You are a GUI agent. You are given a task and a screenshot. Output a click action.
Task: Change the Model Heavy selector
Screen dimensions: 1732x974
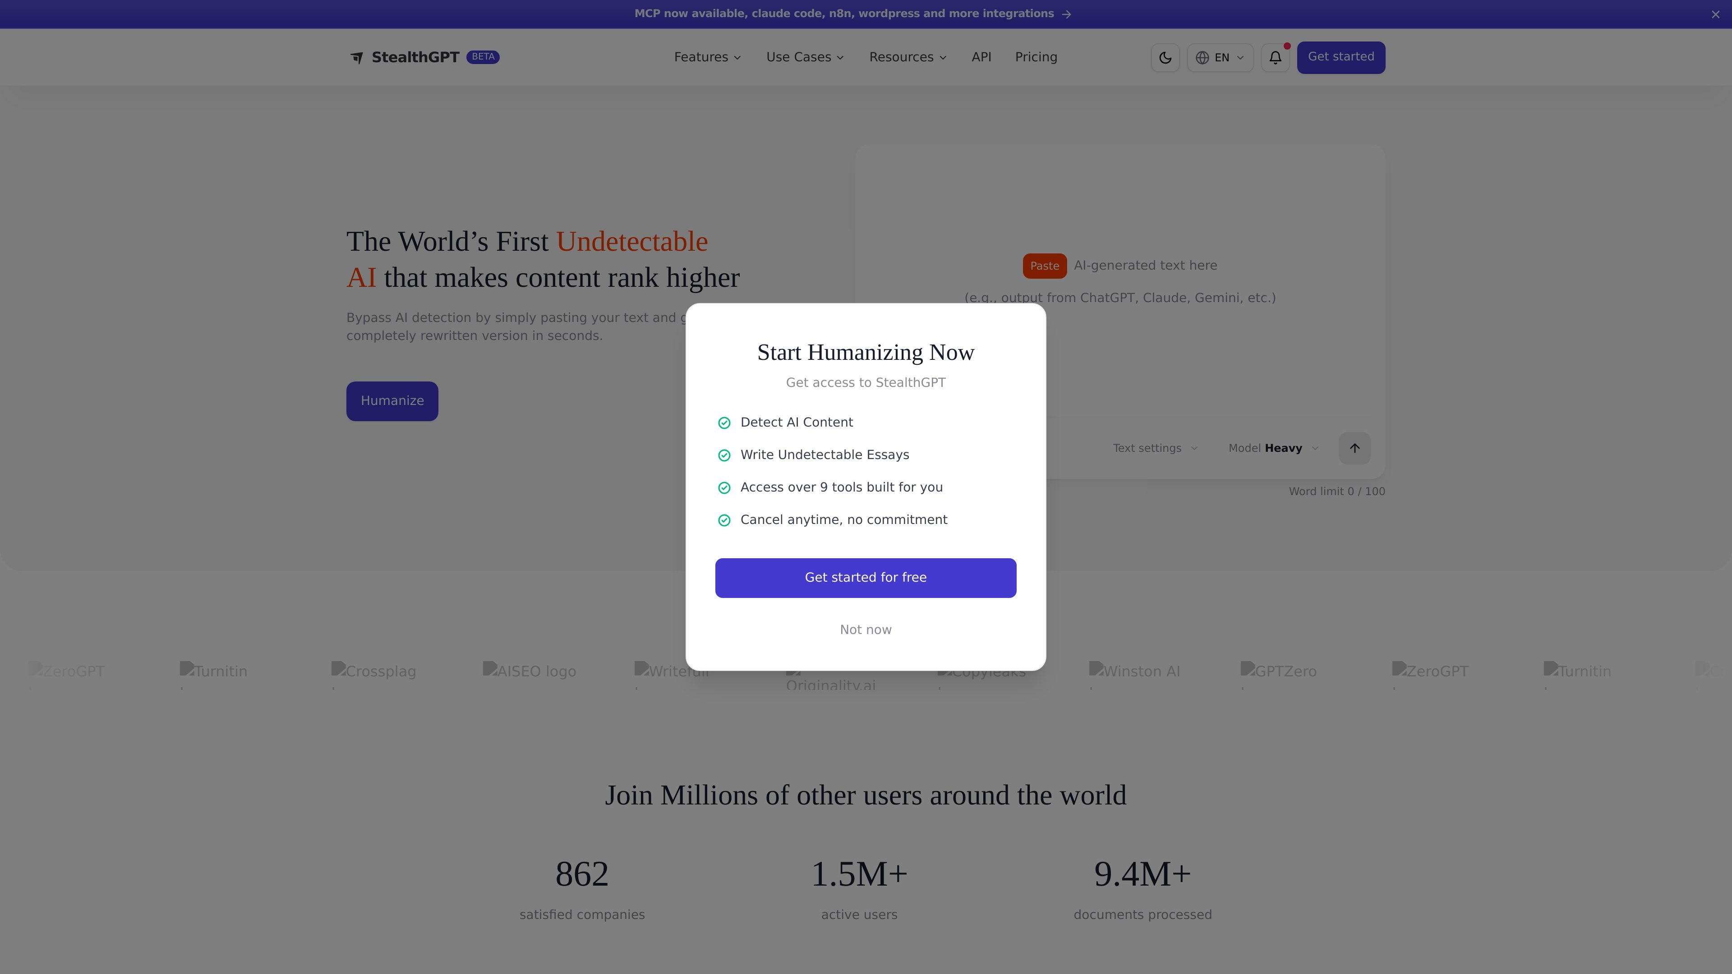click(1273, 448)
